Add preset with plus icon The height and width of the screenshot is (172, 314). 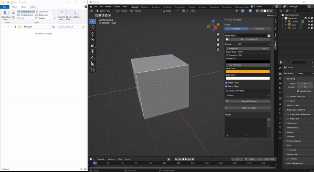[269, 119]
